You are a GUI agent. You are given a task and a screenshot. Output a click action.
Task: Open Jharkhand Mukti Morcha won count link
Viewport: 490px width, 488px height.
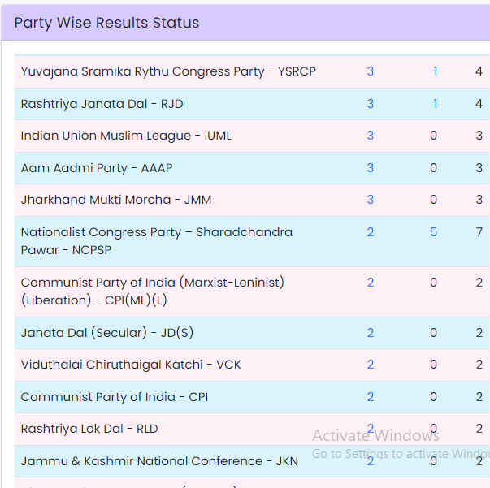point(371,200)
